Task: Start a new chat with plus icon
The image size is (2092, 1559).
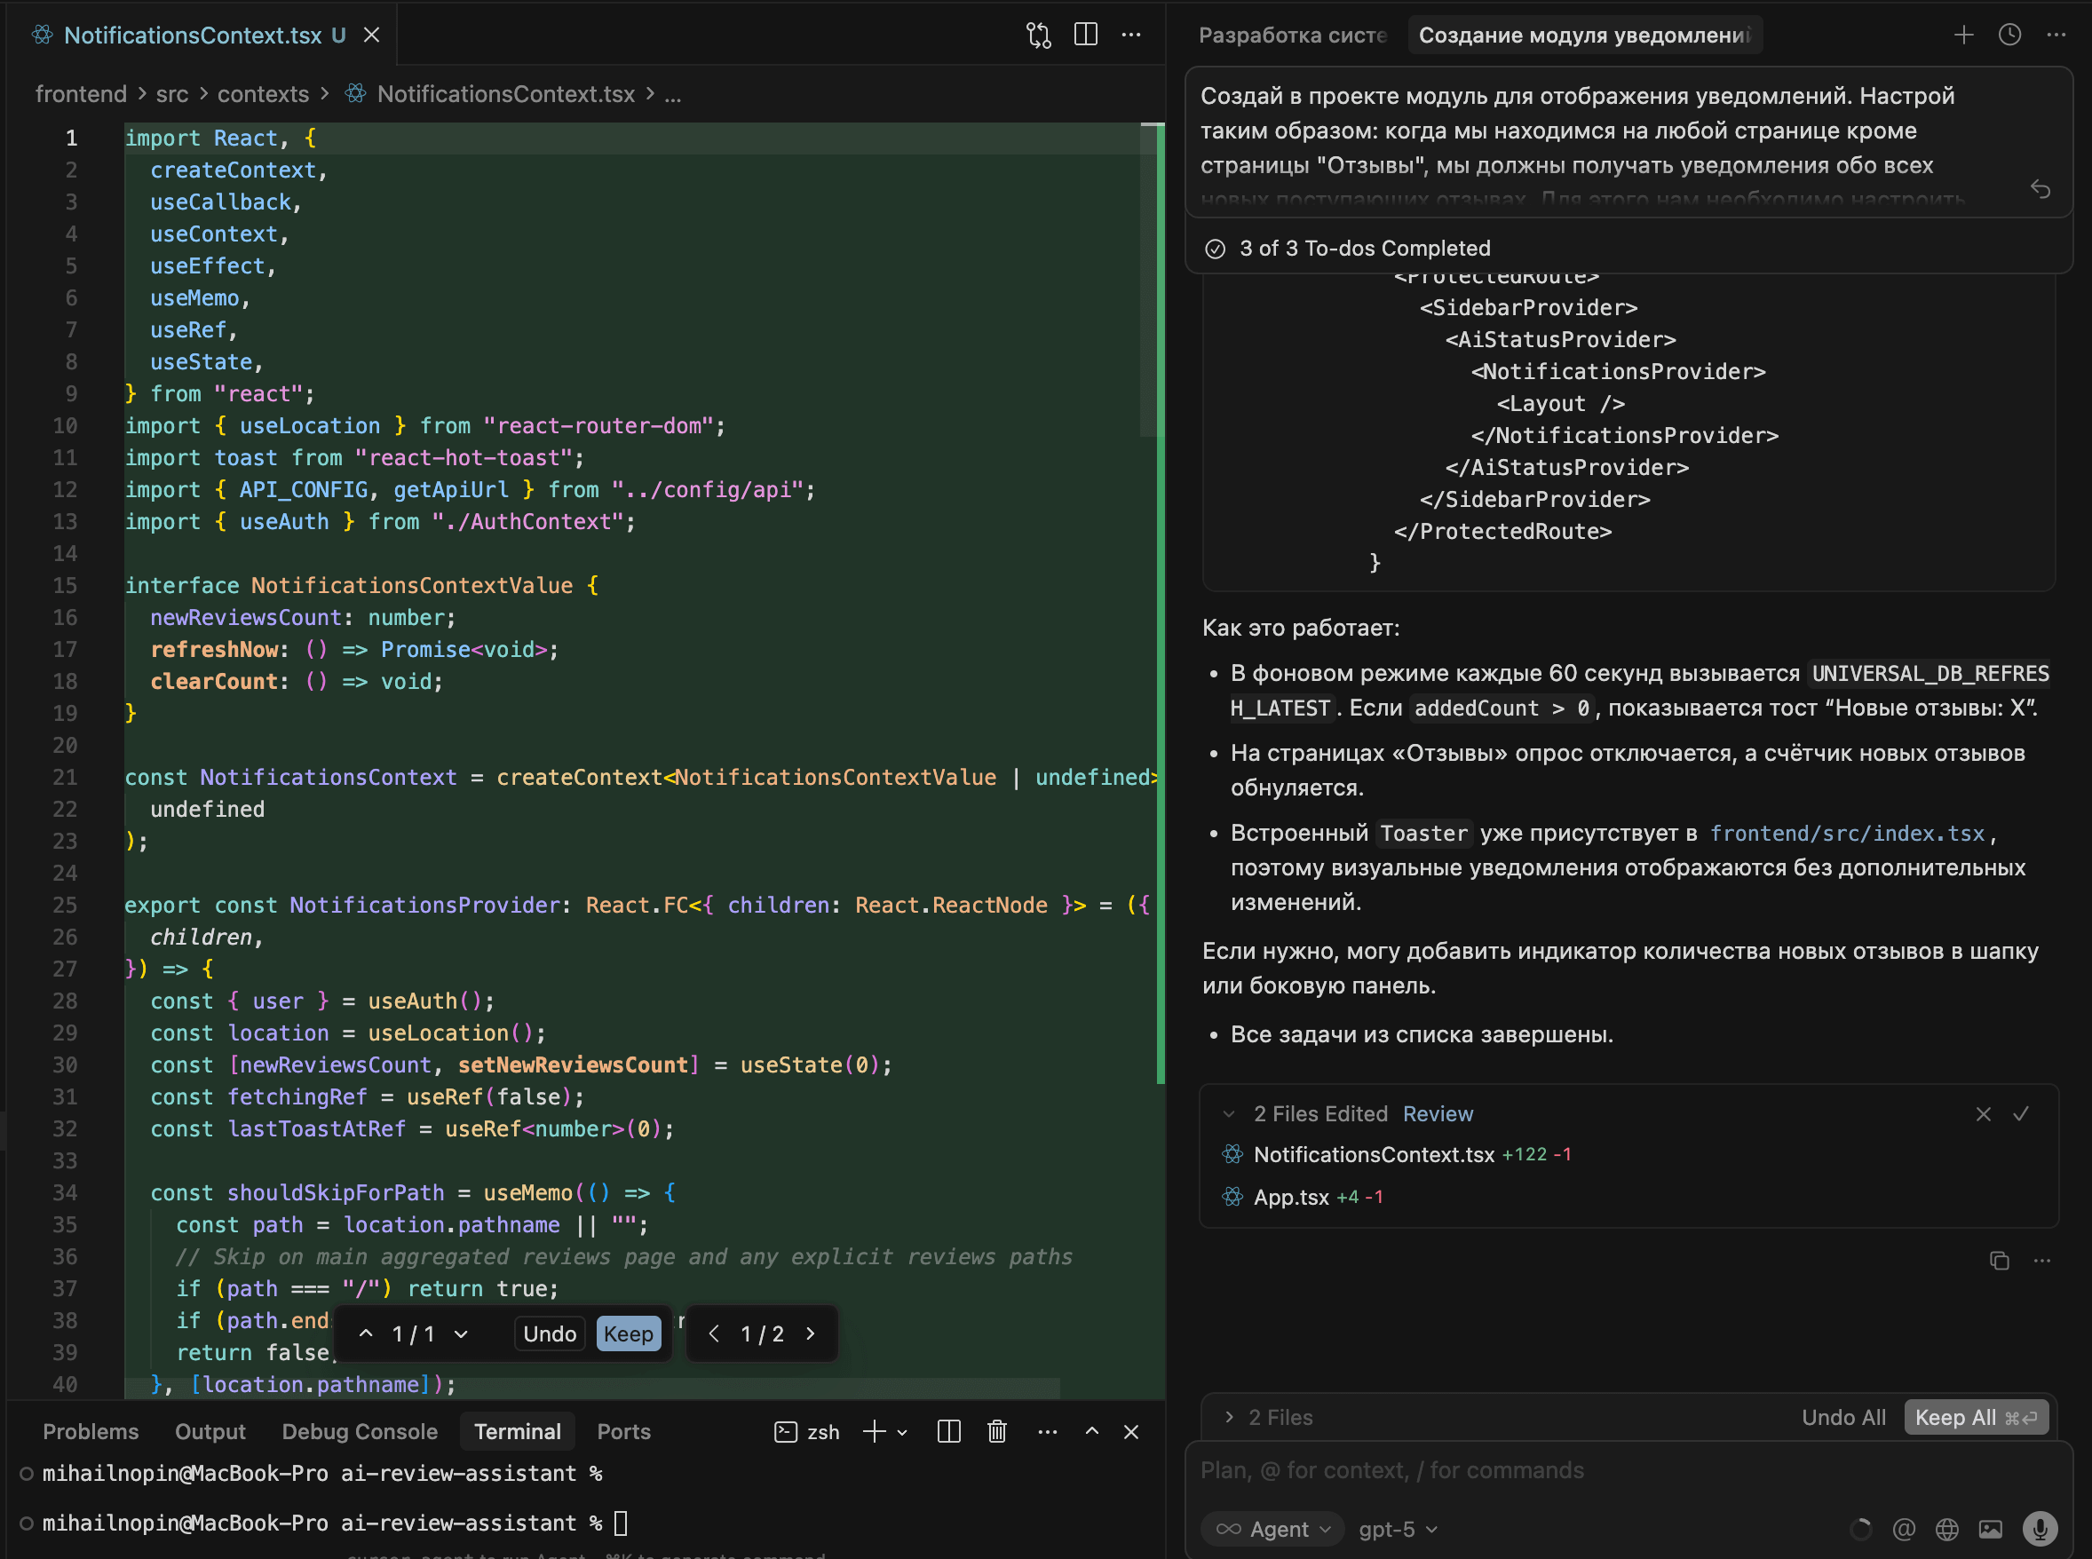Action: click(x=1963, y=36)
